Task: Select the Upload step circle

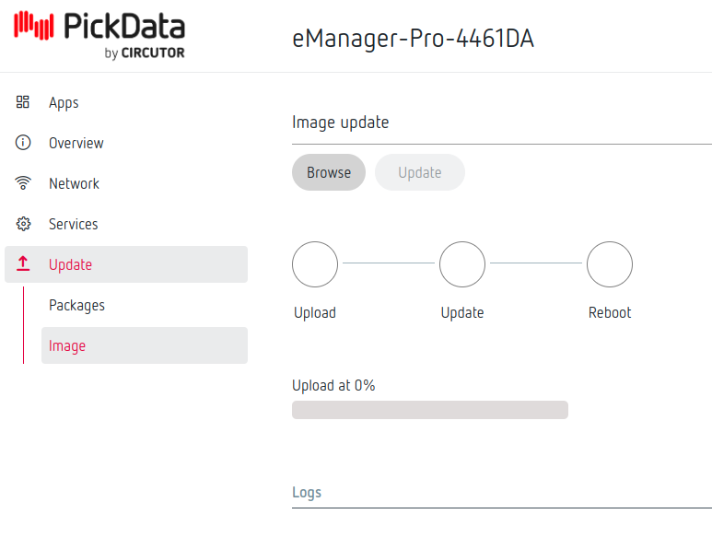Action: (x=315, y=264)
